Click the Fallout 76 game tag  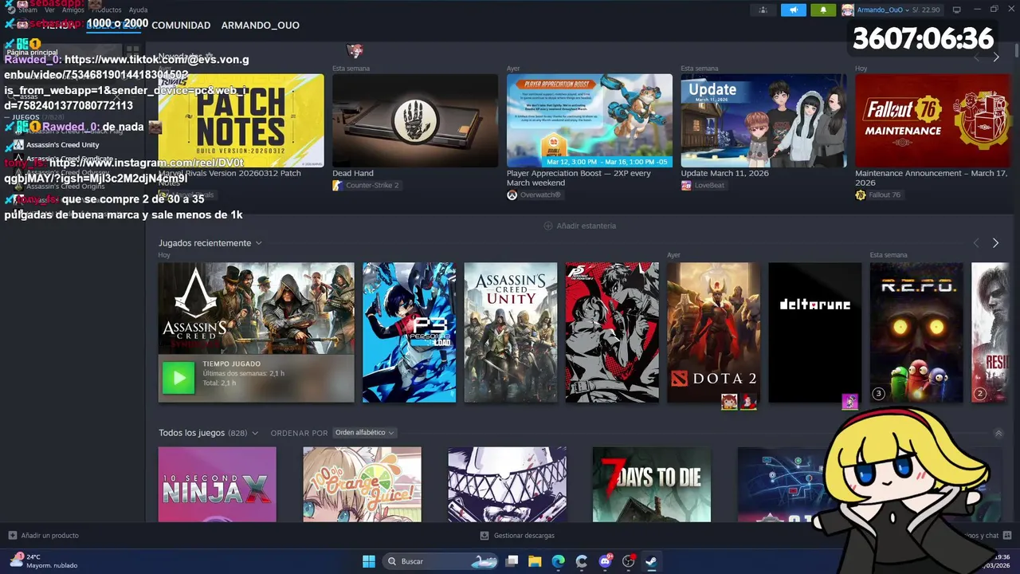pyautogui.click(x=878, y=195)
